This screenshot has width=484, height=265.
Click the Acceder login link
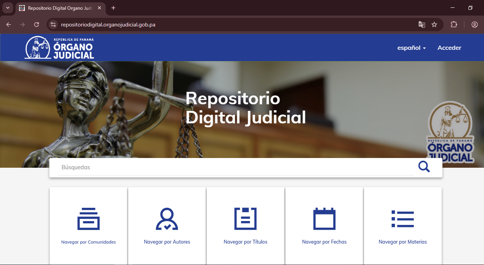(x=449, y=48)
